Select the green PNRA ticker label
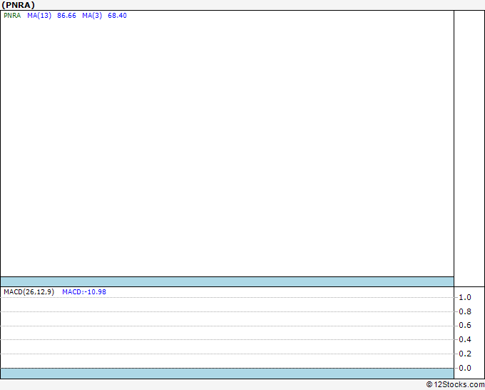Image resolution: width=485 pixels, height=390 pixels. pyautogui.click(x=12, y=16)
